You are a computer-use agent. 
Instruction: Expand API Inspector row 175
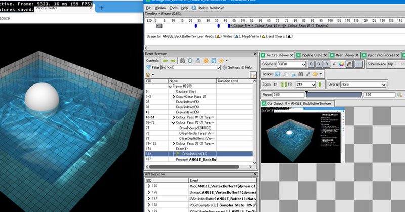tap(148, 186)
